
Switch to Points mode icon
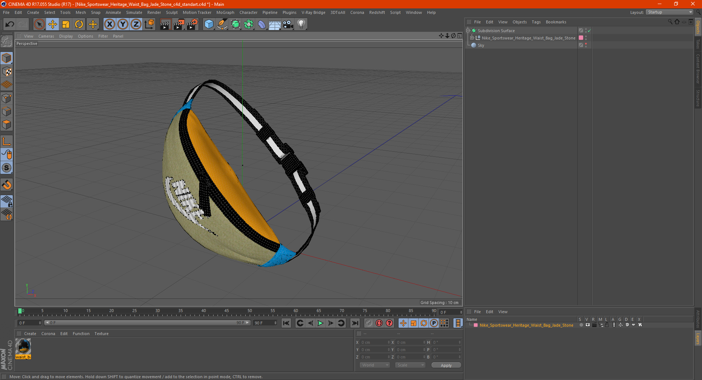(7, 98)
